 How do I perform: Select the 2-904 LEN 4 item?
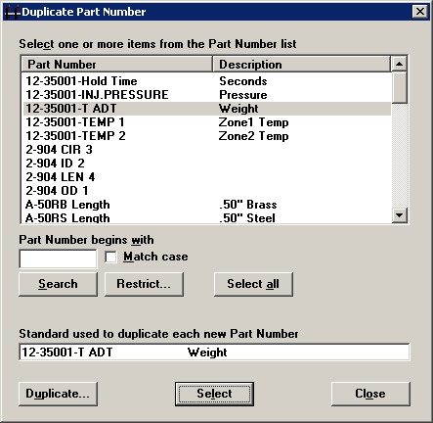(x=207, y=177)
